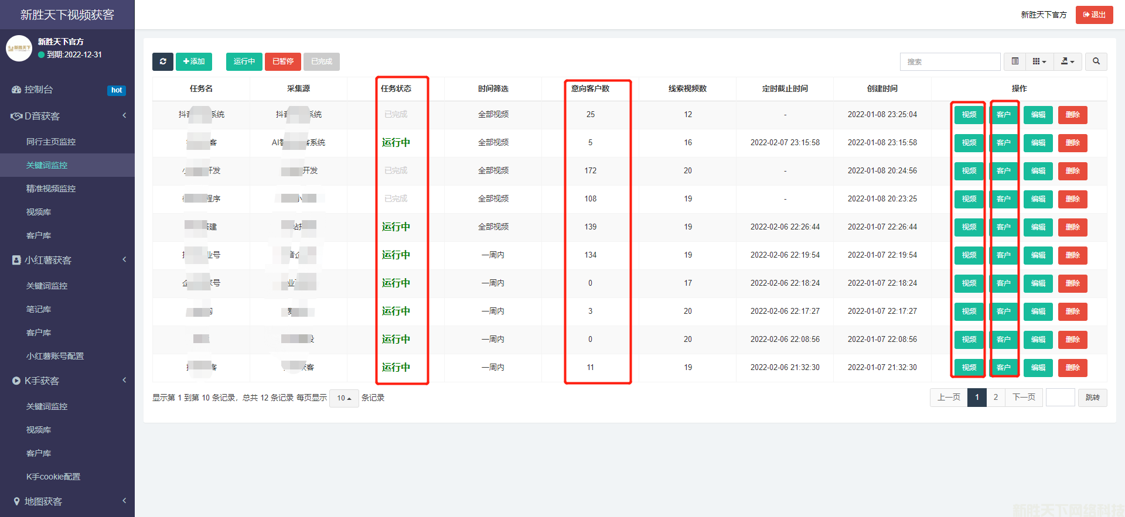Viewport: 1125px width, 517px height.
Task: Click the user avatar in sidebar
Action: click(19, 48)
